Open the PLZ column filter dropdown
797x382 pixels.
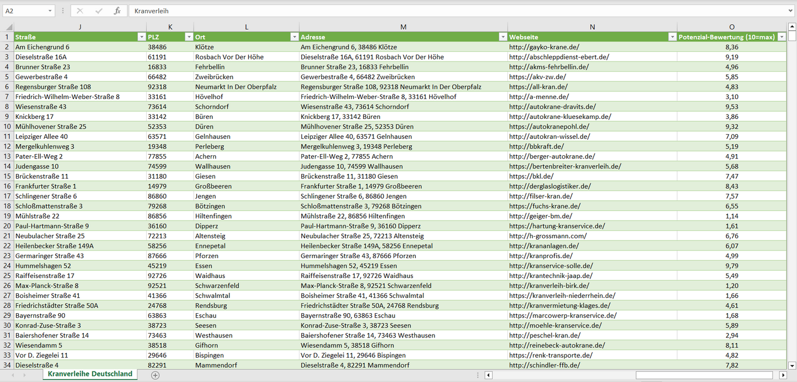pos(188,37)
